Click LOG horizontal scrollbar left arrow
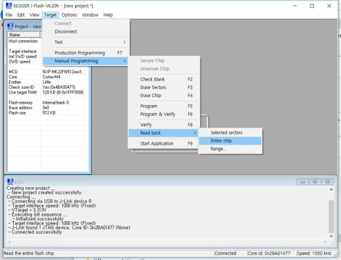Screen dimensions: 341x260 click(10, 242)
